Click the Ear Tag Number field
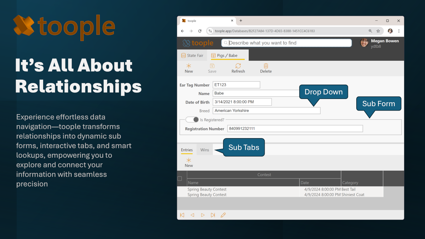The height and width of the screenshot is (239, 425). 236,85
